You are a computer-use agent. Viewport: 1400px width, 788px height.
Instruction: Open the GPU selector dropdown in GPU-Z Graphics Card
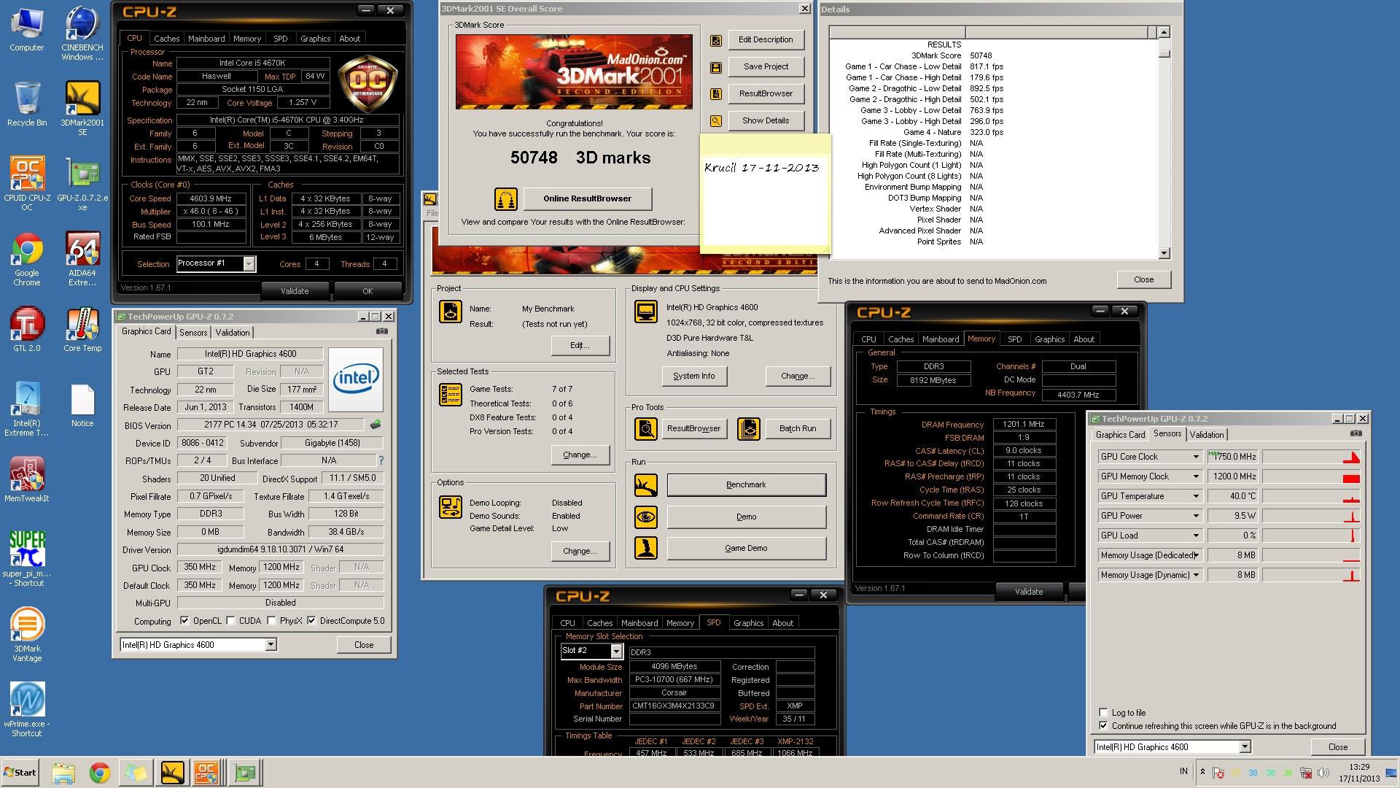click(x=271, y=645)
